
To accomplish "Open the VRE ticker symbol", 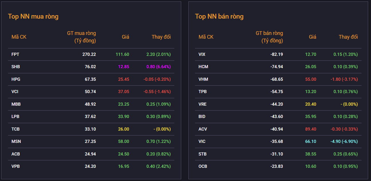I will pyautogui.click(x=202, y=104).
